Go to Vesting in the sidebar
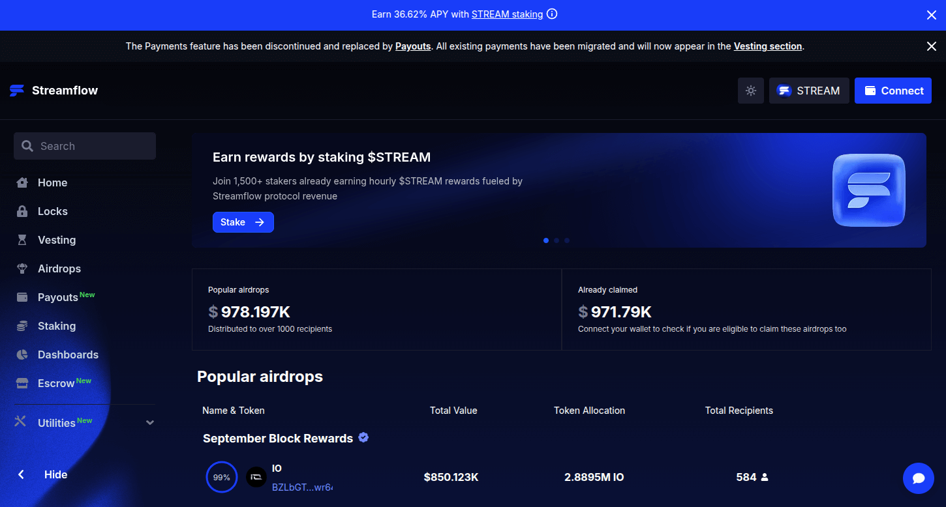Screen dimensions: 946x507 click(x=56, y=240)
